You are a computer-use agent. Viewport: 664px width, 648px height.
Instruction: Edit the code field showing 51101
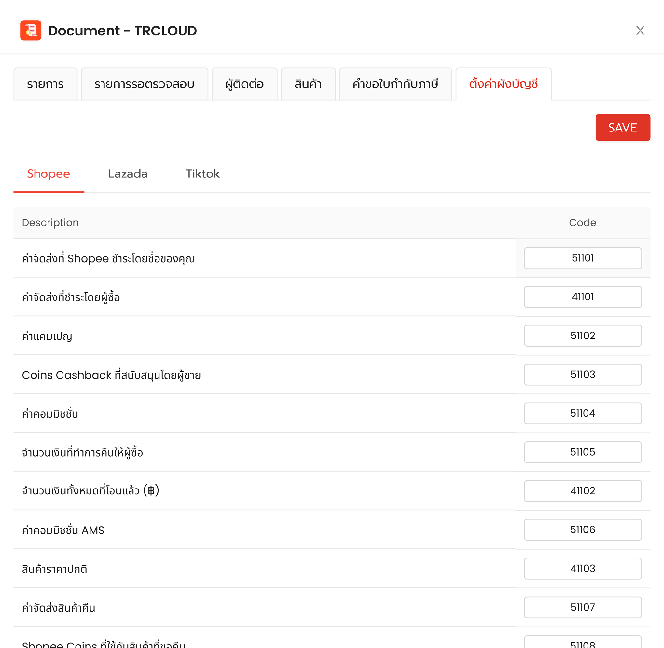point(582,258)
